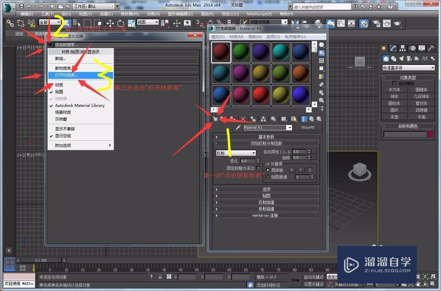Image resolution: width=441 pixels, height=291 pixels.
Task: Enable the 自动栅格 checkbox
Action: click(x=394, y=83)
